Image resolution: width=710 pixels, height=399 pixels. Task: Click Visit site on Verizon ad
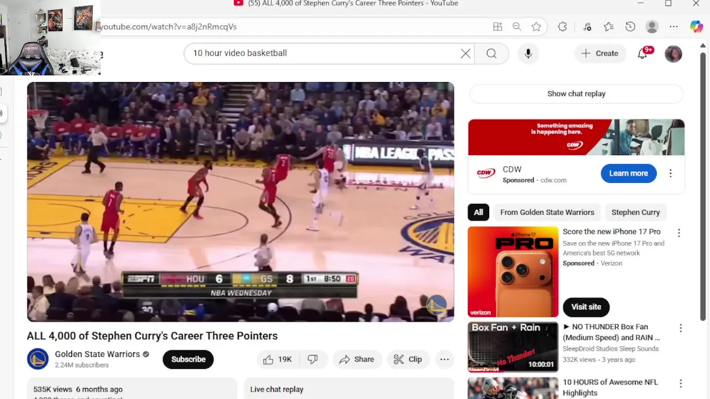point(586,307)
